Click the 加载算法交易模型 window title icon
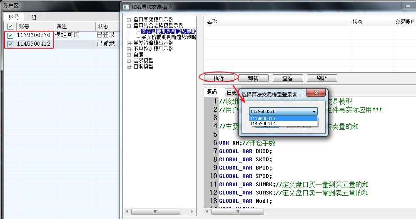Viewport: 416px width, 219px height. (x=126, y=7)
